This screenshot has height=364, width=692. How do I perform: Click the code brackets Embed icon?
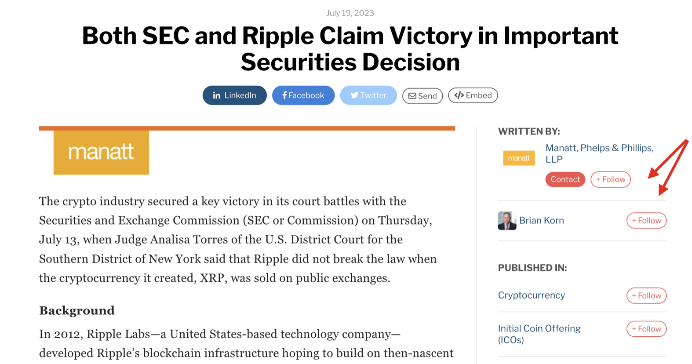[459, 95]
